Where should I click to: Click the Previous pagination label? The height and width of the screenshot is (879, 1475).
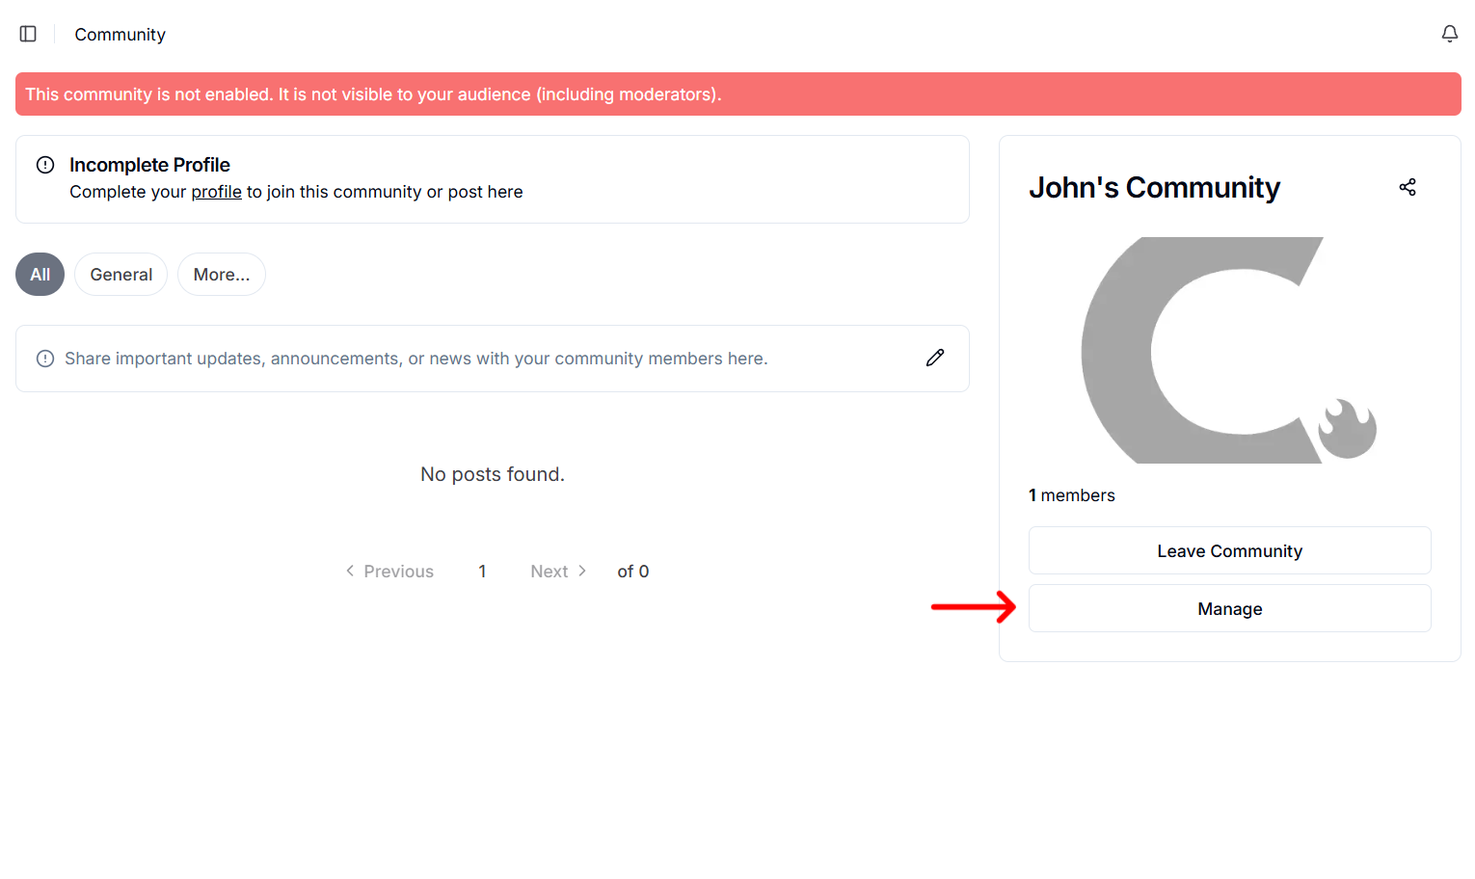pyautogui.click(x=398, y=571)
